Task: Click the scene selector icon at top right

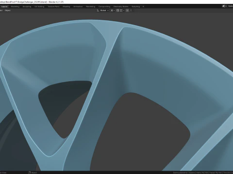Action: [224, 6]
